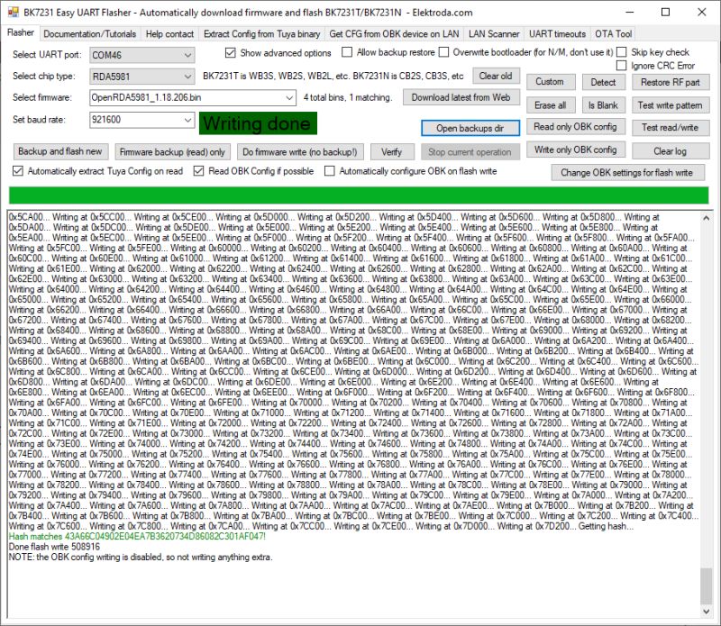The height and width of the screenshot is (626, 721).
Task: Click the BK7231T is WB3S chip hint text
Action: click(x=333, y=77)
